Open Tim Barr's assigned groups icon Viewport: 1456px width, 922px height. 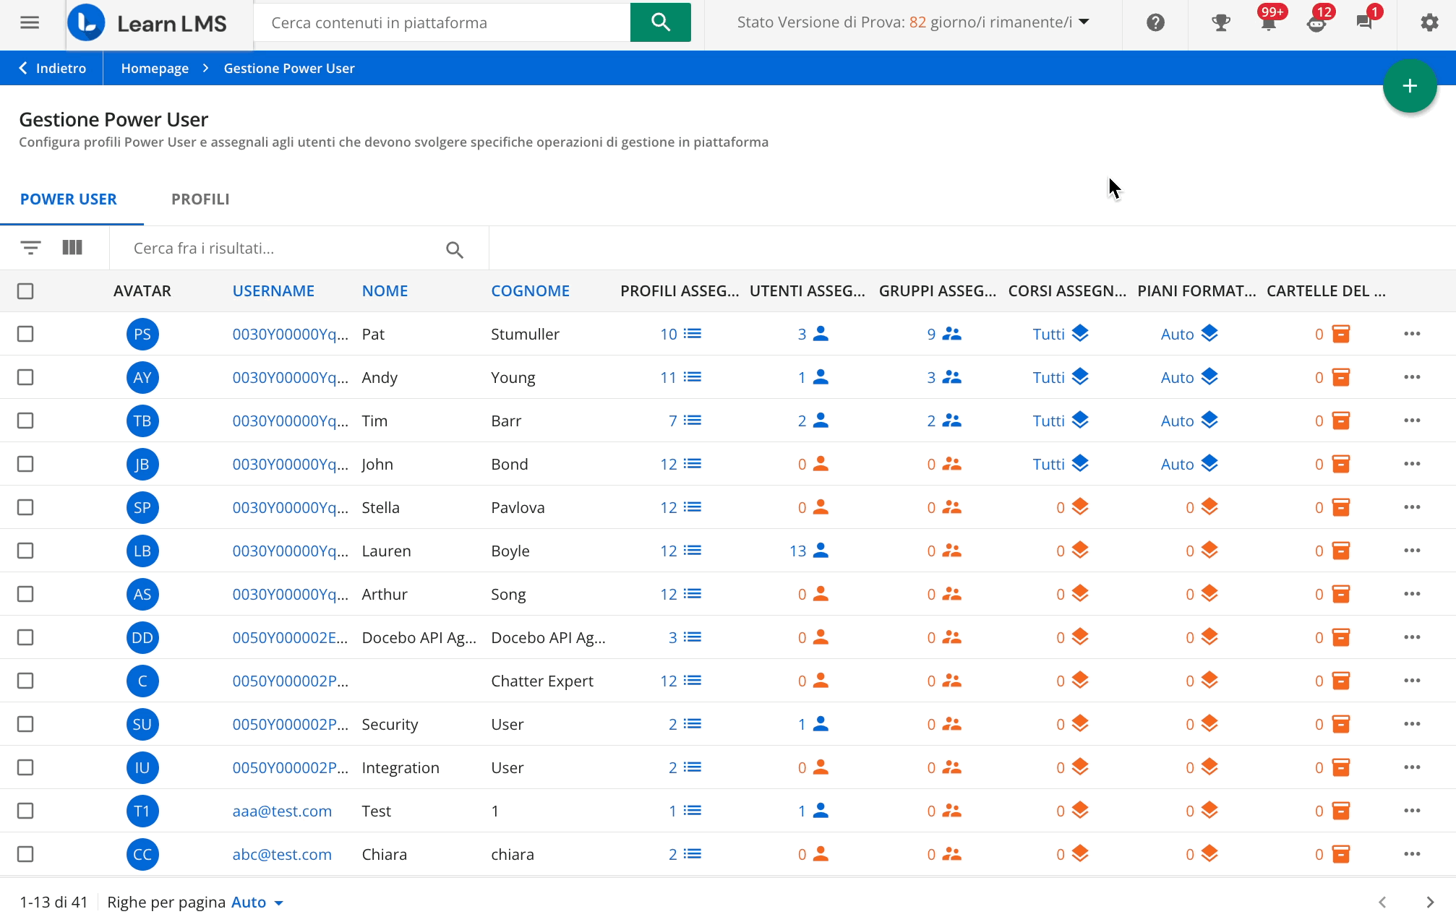tap(951, 421)
